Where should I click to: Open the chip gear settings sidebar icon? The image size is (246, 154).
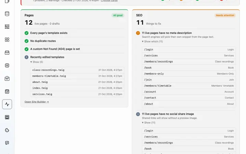[7, 65]
